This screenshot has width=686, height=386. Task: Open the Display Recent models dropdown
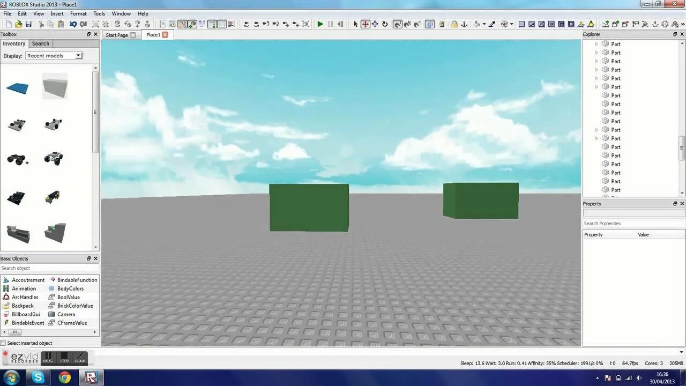click(x=54, y=56)
